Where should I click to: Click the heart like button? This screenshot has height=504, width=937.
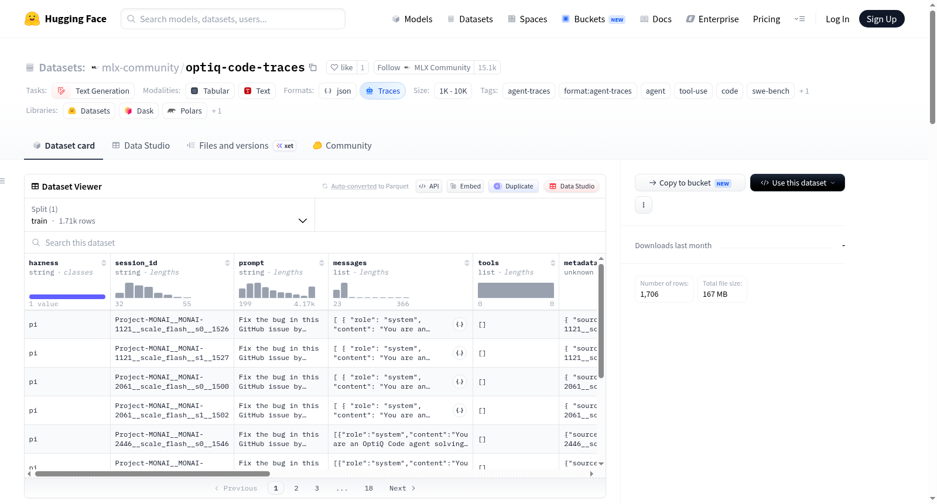click(x=341, y=67)
